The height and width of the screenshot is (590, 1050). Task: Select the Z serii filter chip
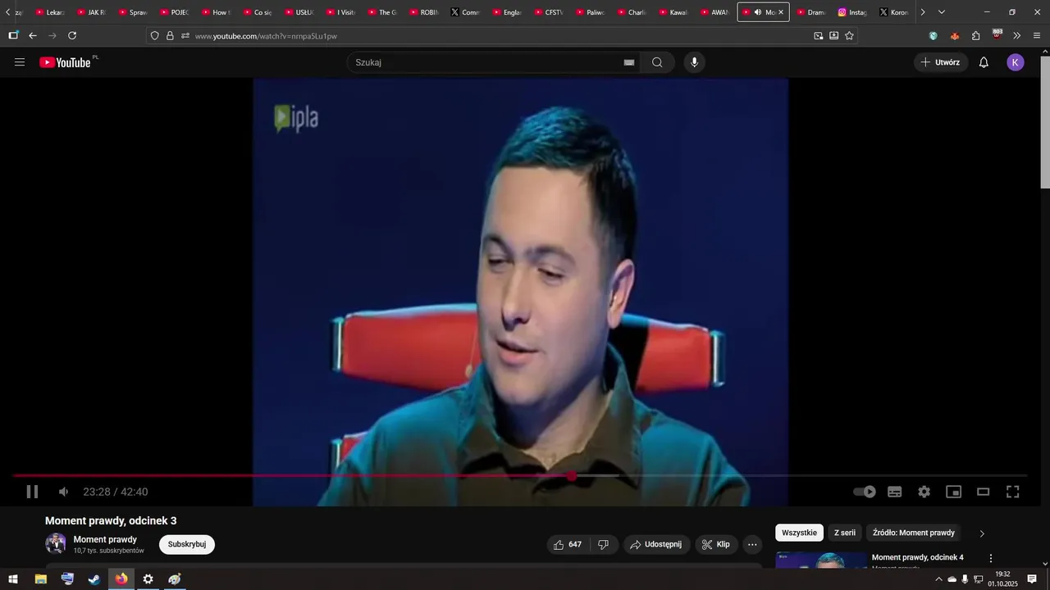845,533
